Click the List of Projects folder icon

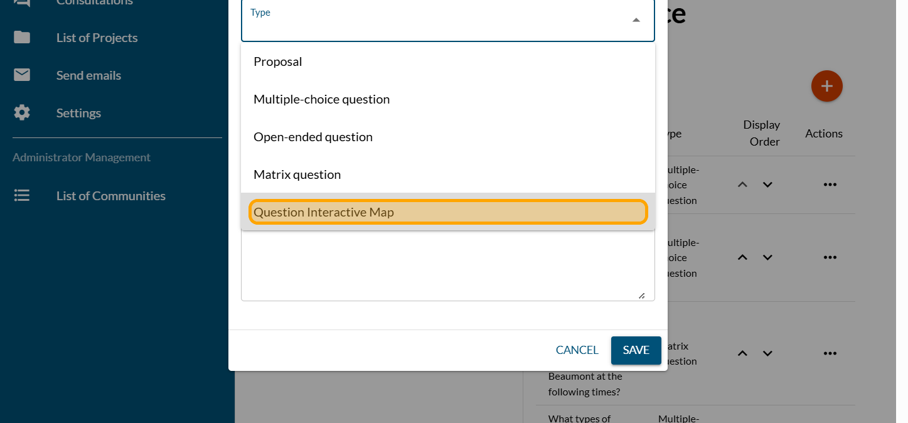pyautogui.click(x=22, y=38)
